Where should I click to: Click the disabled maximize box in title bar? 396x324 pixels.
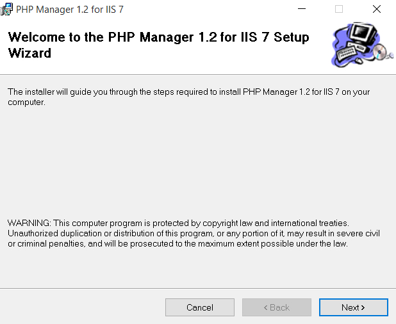(339, 9)
